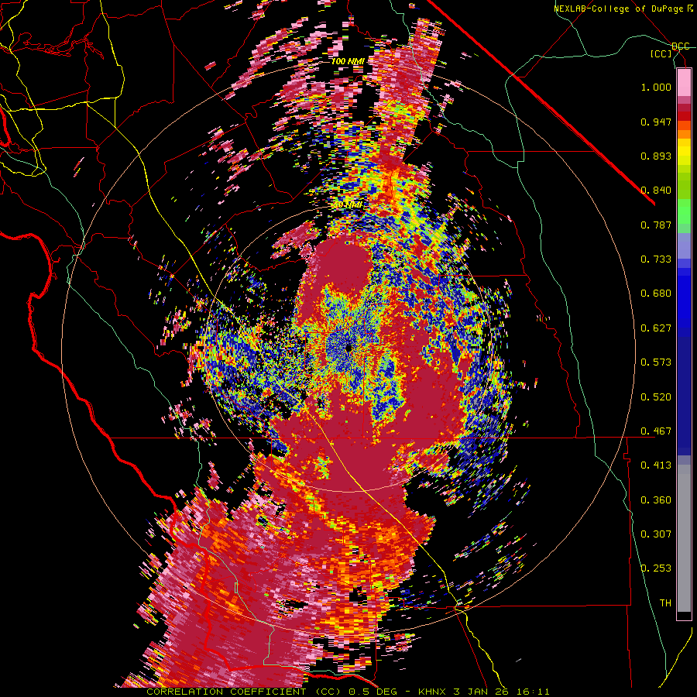This screenshot has height=697, width=697.
Task: Click the 100 NMI range ring label
Action: pyautogui.click(x=348, y=61)
